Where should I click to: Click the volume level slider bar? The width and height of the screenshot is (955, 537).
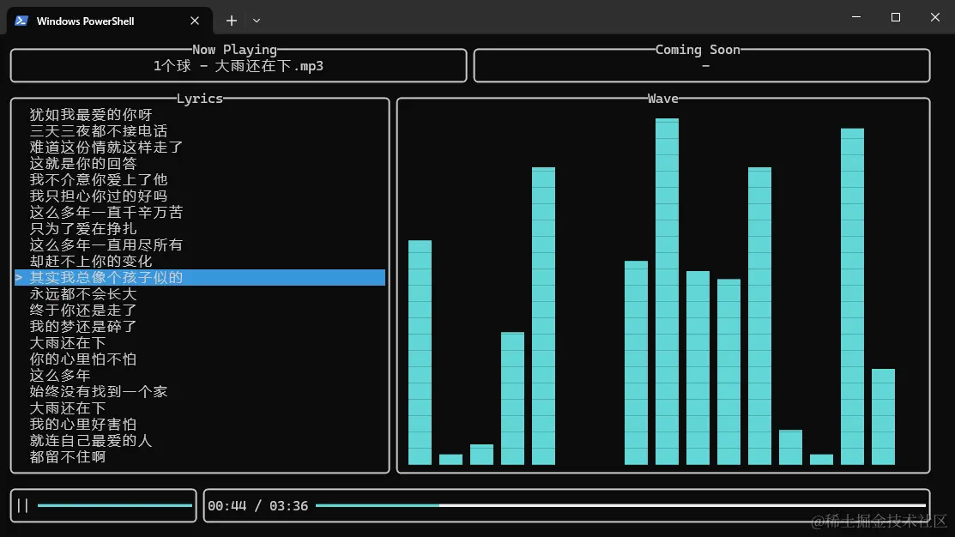point(114,505)
